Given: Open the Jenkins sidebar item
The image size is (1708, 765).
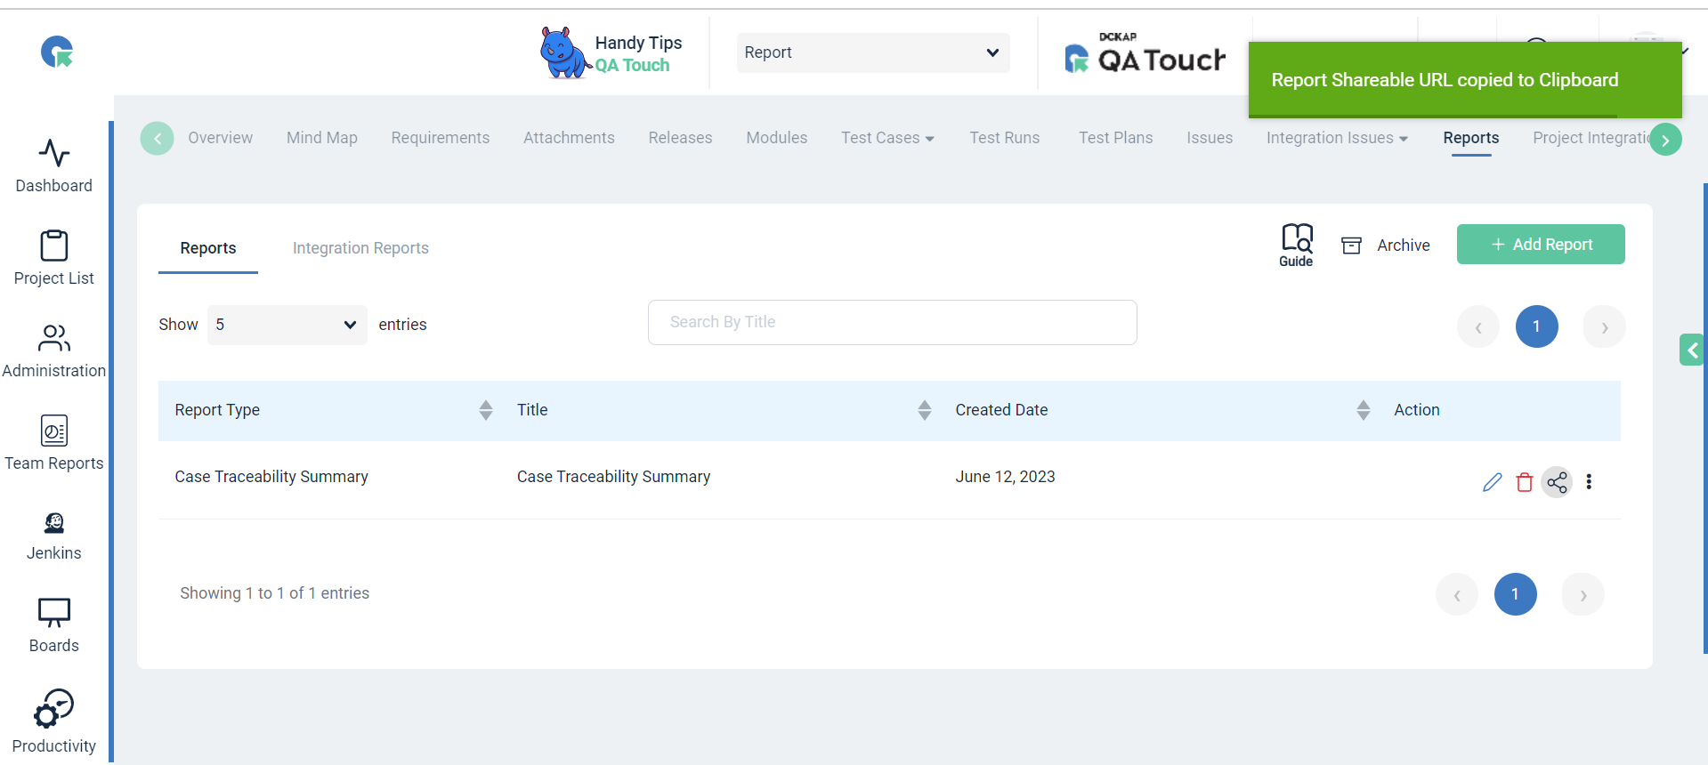Looking at the screenshot, I should [54, 536].
